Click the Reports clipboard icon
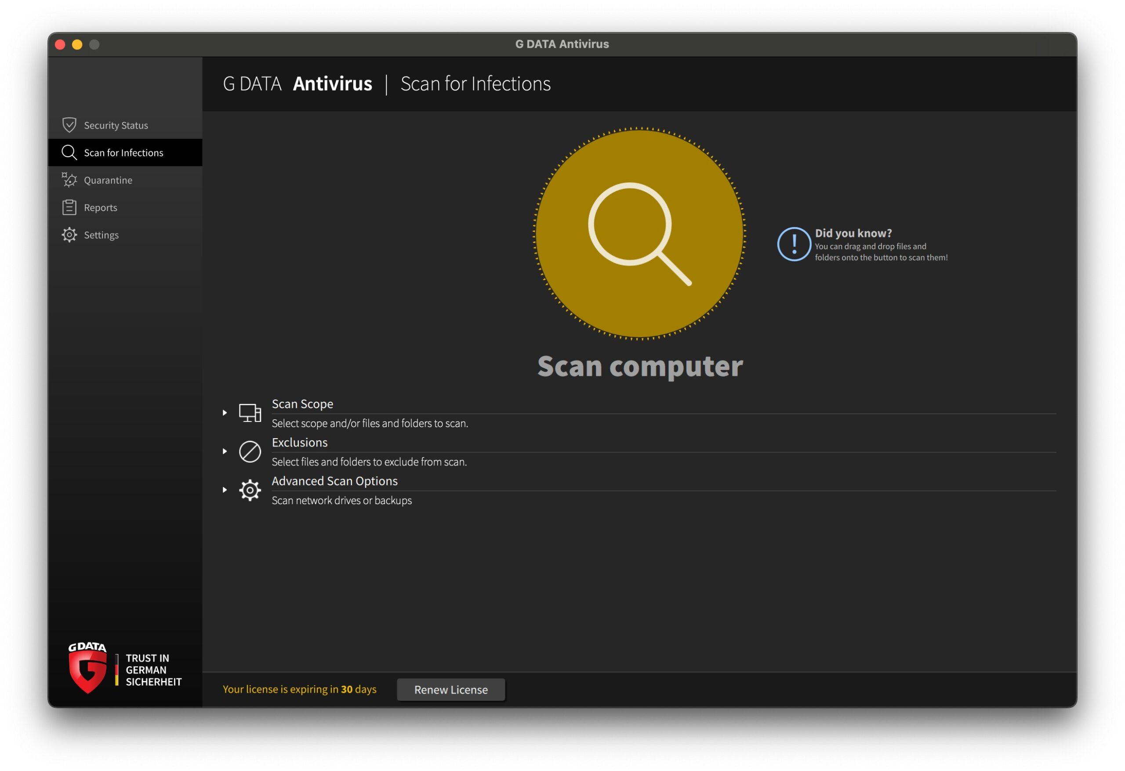 pos(69,208)
